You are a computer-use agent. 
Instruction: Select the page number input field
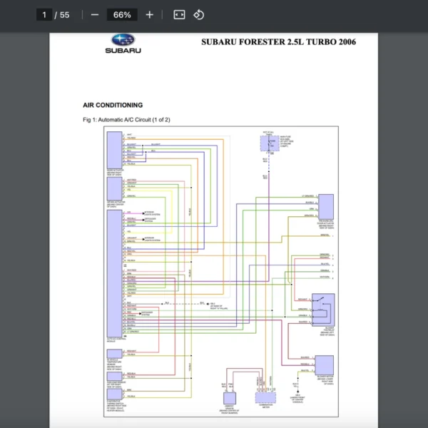(x=44, y=15)
